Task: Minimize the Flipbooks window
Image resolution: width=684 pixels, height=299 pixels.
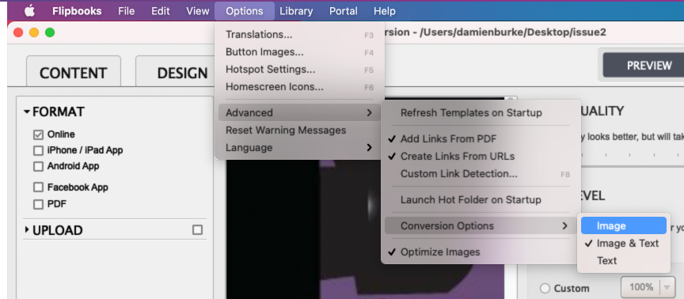Action: click(34, 32)
